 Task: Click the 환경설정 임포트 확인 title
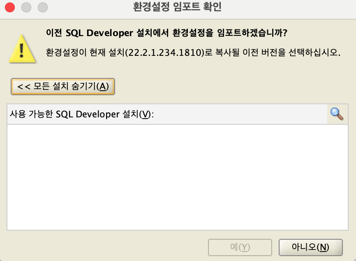click(177, 7)
